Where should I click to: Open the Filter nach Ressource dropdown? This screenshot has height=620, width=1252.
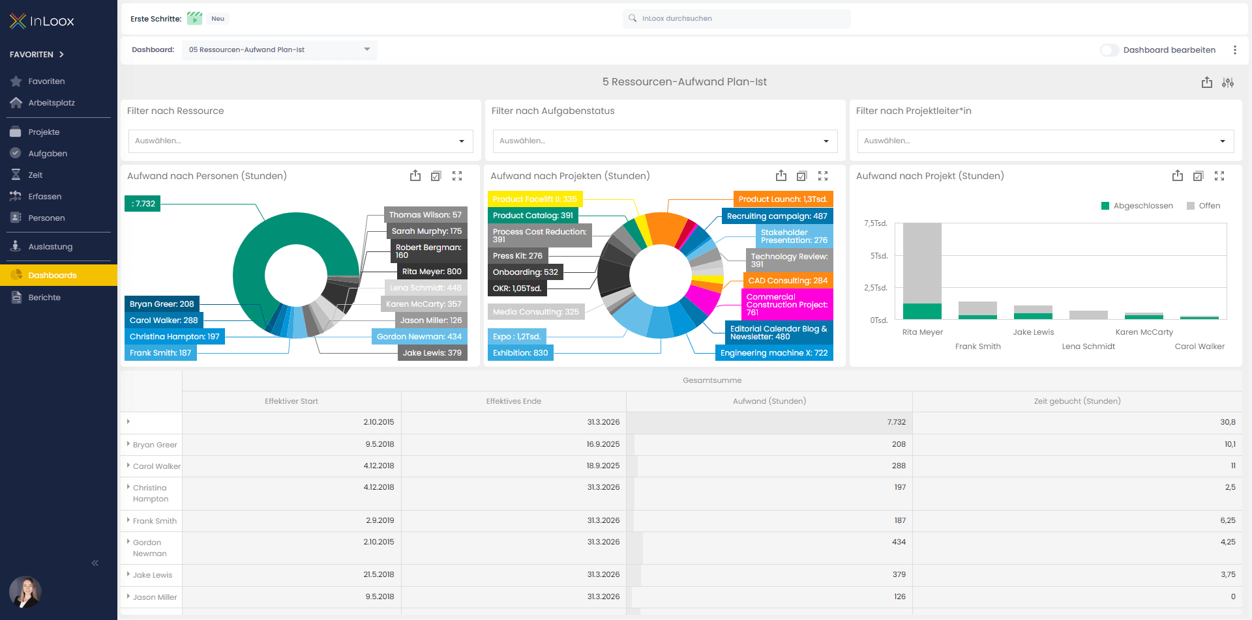coord(301,141)
